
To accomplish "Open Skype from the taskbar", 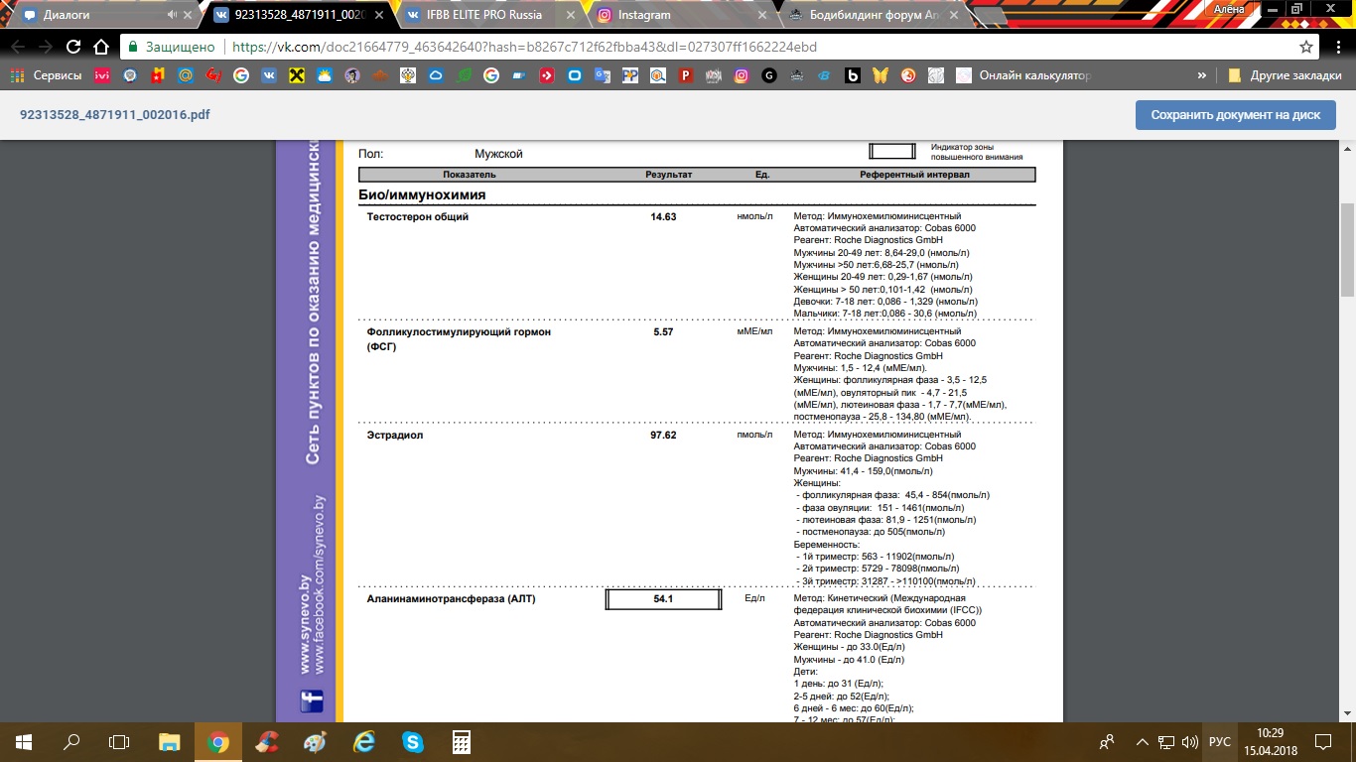I will click(412, 742).
